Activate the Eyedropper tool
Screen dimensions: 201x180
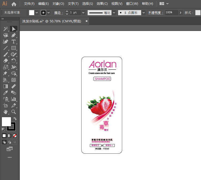[x=5, y=93]
